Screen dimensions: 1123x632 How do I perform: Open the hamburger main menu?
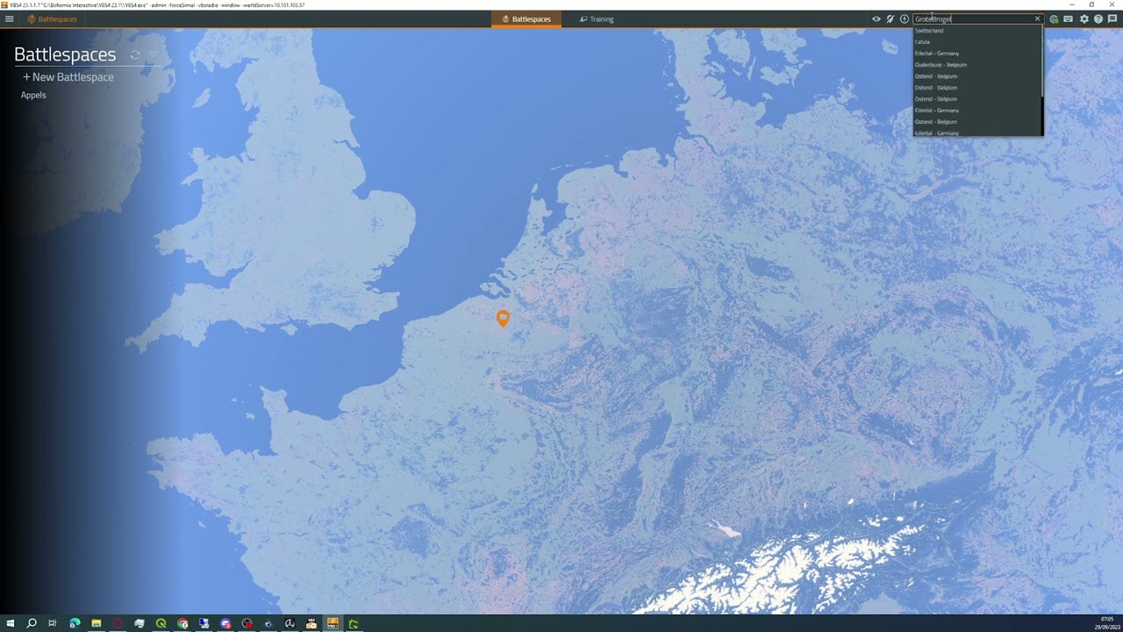coord(9,18)
